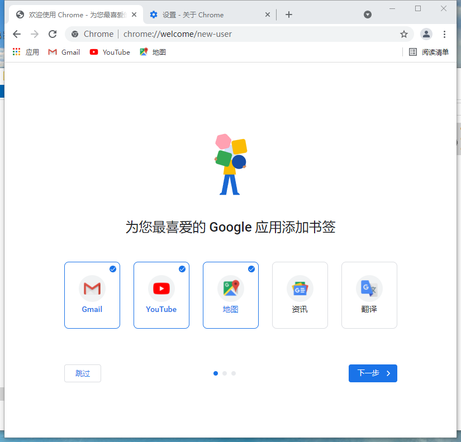Image resolution: width=461 pixels, height=442 pixels.
Task: Click the bookmark star icon
Action: point(404,34)
